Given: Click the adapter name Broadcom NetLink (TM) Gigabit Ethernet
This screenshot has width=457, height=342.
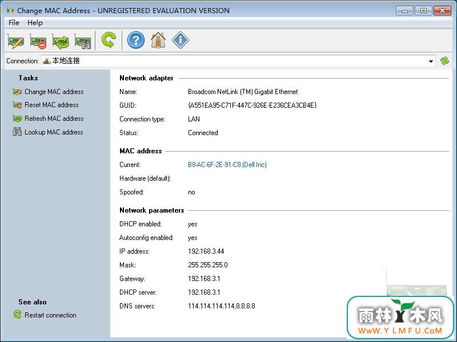Looking at the screenshot, I should [x=243, y=92].
